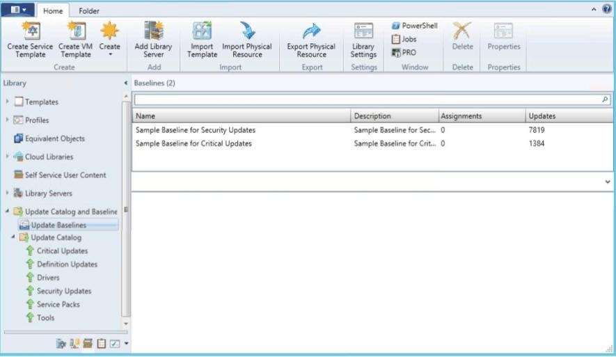Expand the Library Servers node
The width and height of the screenshot is (616, 357).
pyautogui.click(x=7, y=193)
